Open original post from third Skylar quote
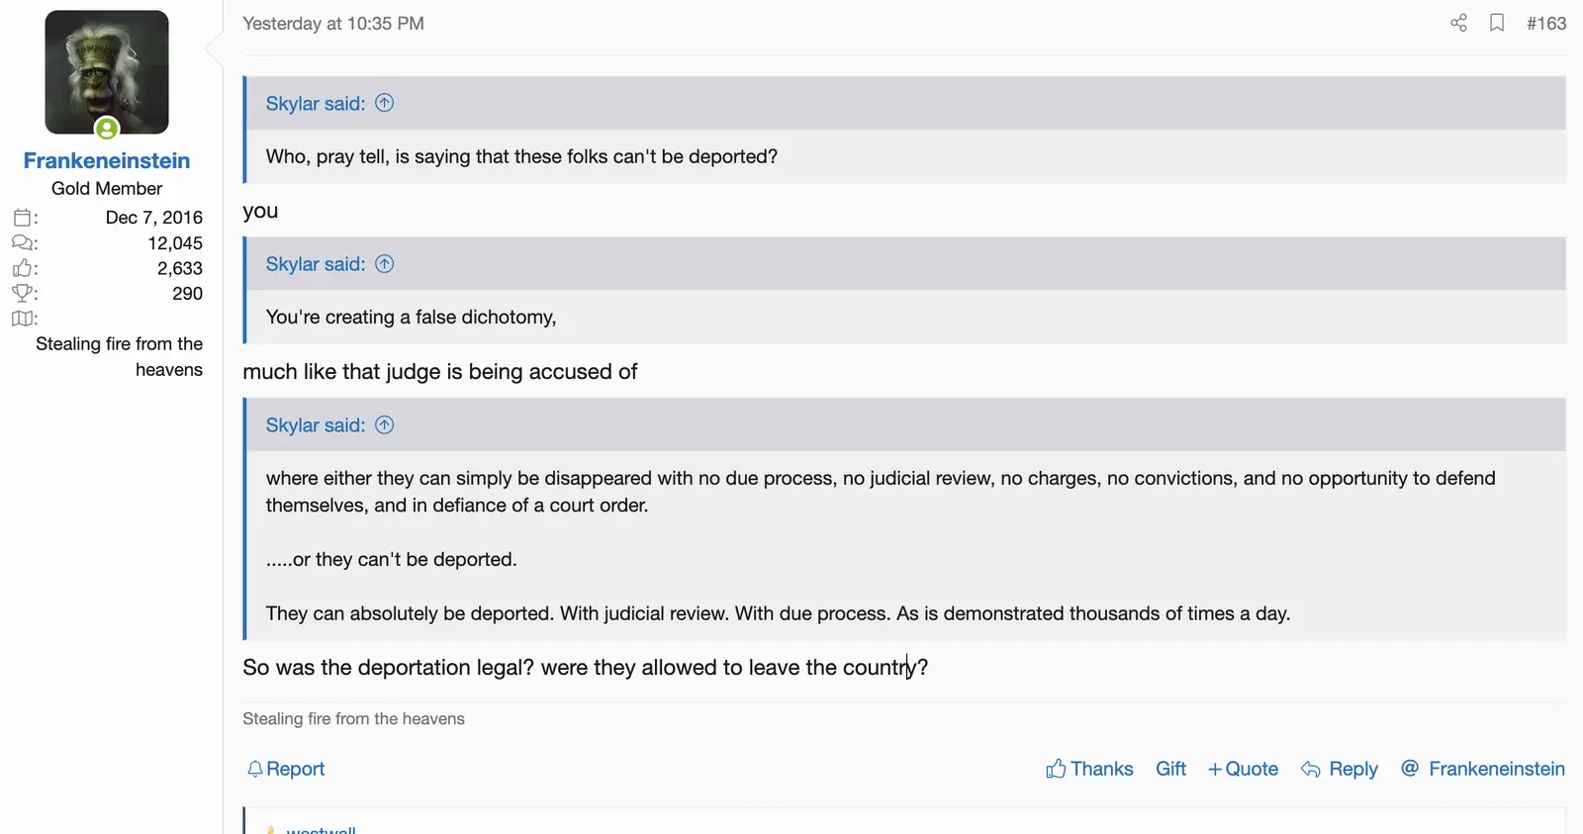 click(385, 425)
